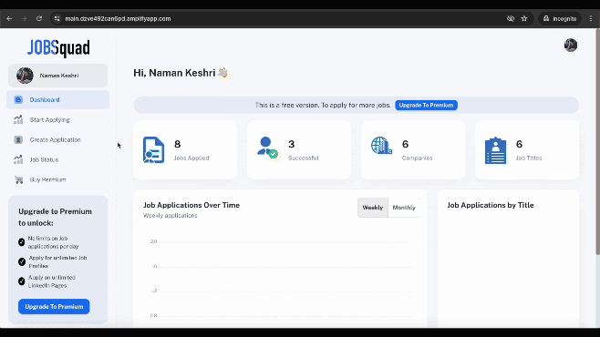Click the Companies label under 6

(417, 158)
